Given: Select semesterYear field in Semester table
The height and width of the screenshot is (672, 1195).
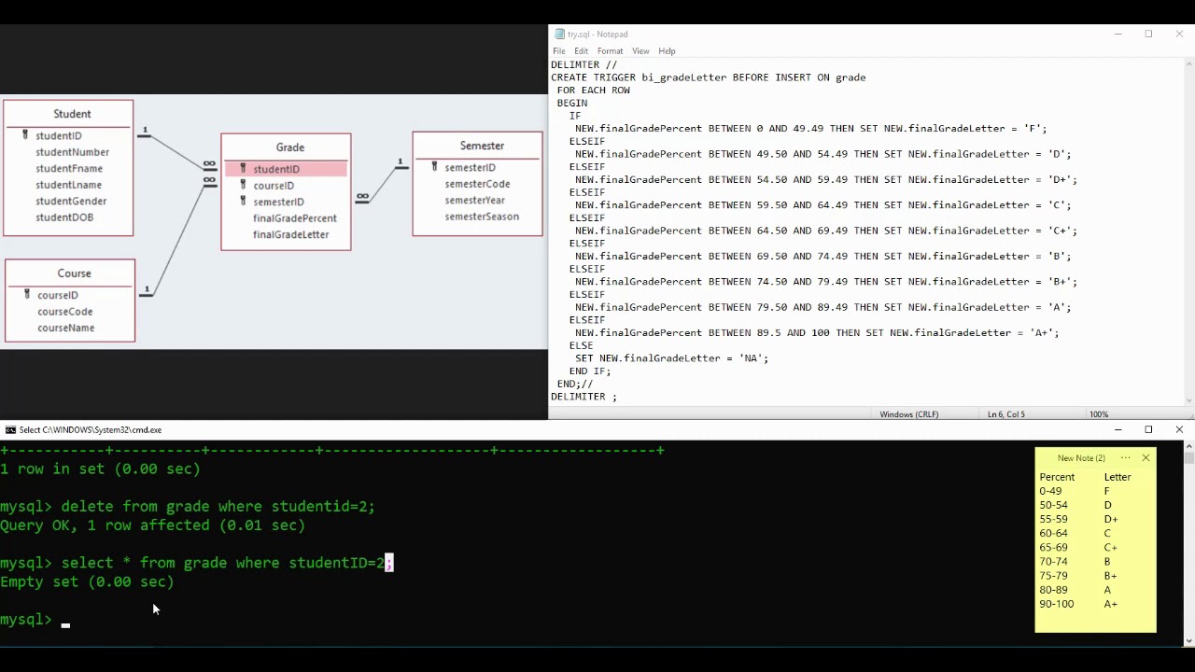Looking at the screenshot, I should click(474, 200).
